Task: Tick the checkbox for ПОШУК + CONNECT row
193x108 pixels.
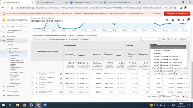Action: [x=32, y=83]
